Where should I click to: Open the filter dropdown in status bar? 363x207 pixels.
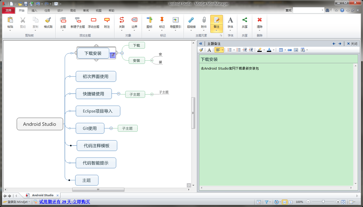point(270,202)
